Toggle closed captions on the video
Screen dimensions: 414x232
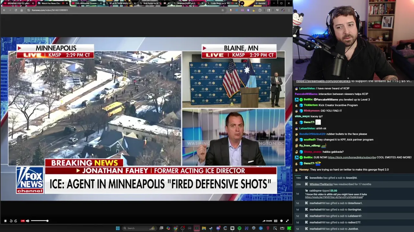(x=276, y=221)
